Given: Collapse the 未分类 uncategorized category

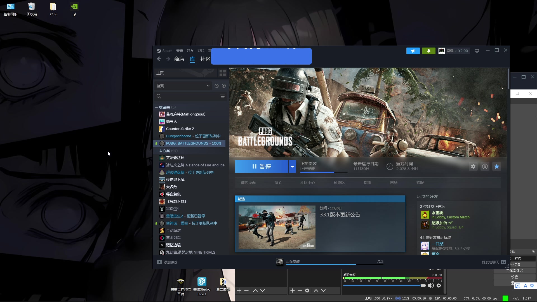Looking at the screenshot, I should [x=156, y=151].
